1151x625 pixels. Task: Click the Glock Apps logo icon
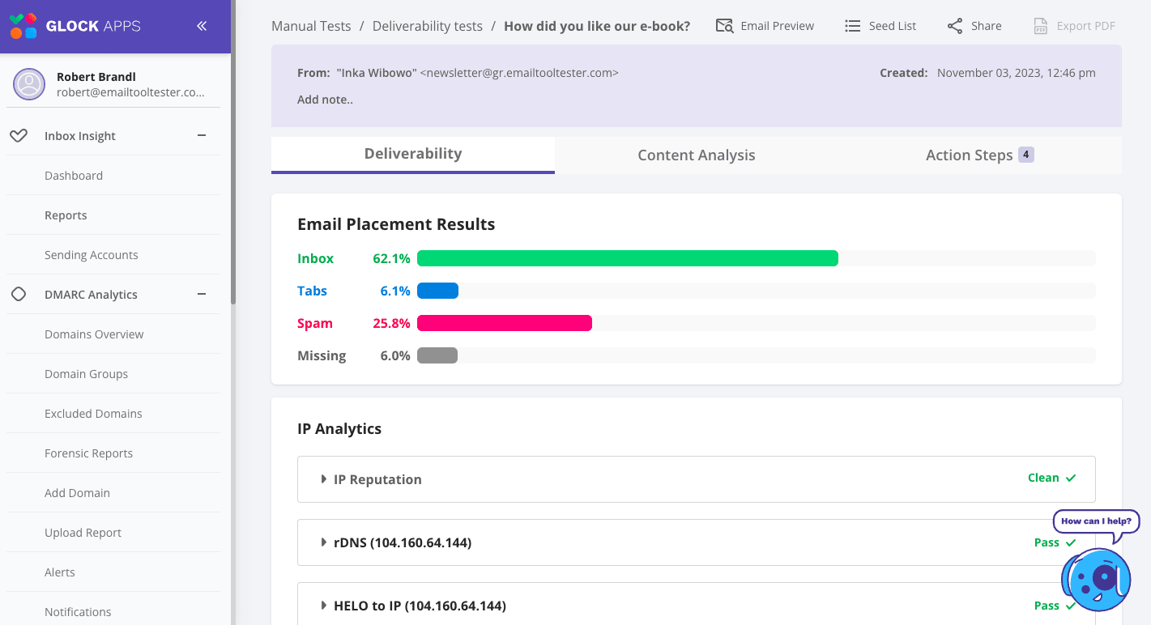point(23,26)
